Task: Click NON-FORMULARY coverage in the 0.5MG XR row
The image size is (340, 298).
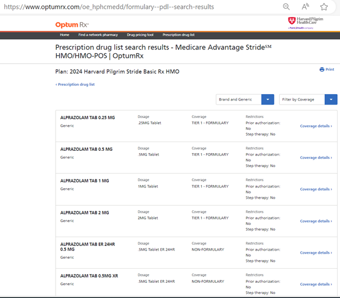Action: [208, 282]
